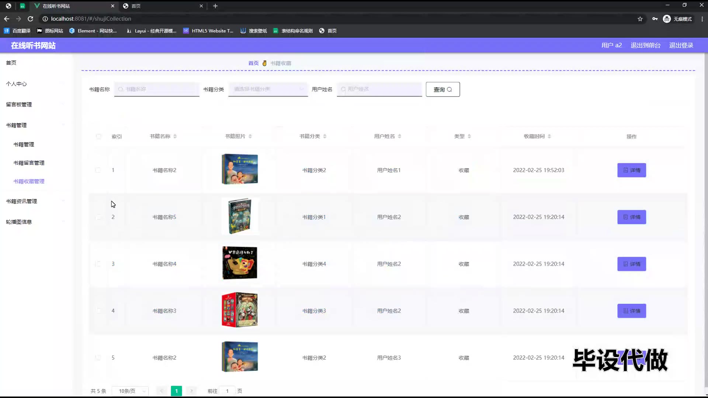Select pagination page 1 button
This screenshot has height=398, width=708.
point(176,391)
